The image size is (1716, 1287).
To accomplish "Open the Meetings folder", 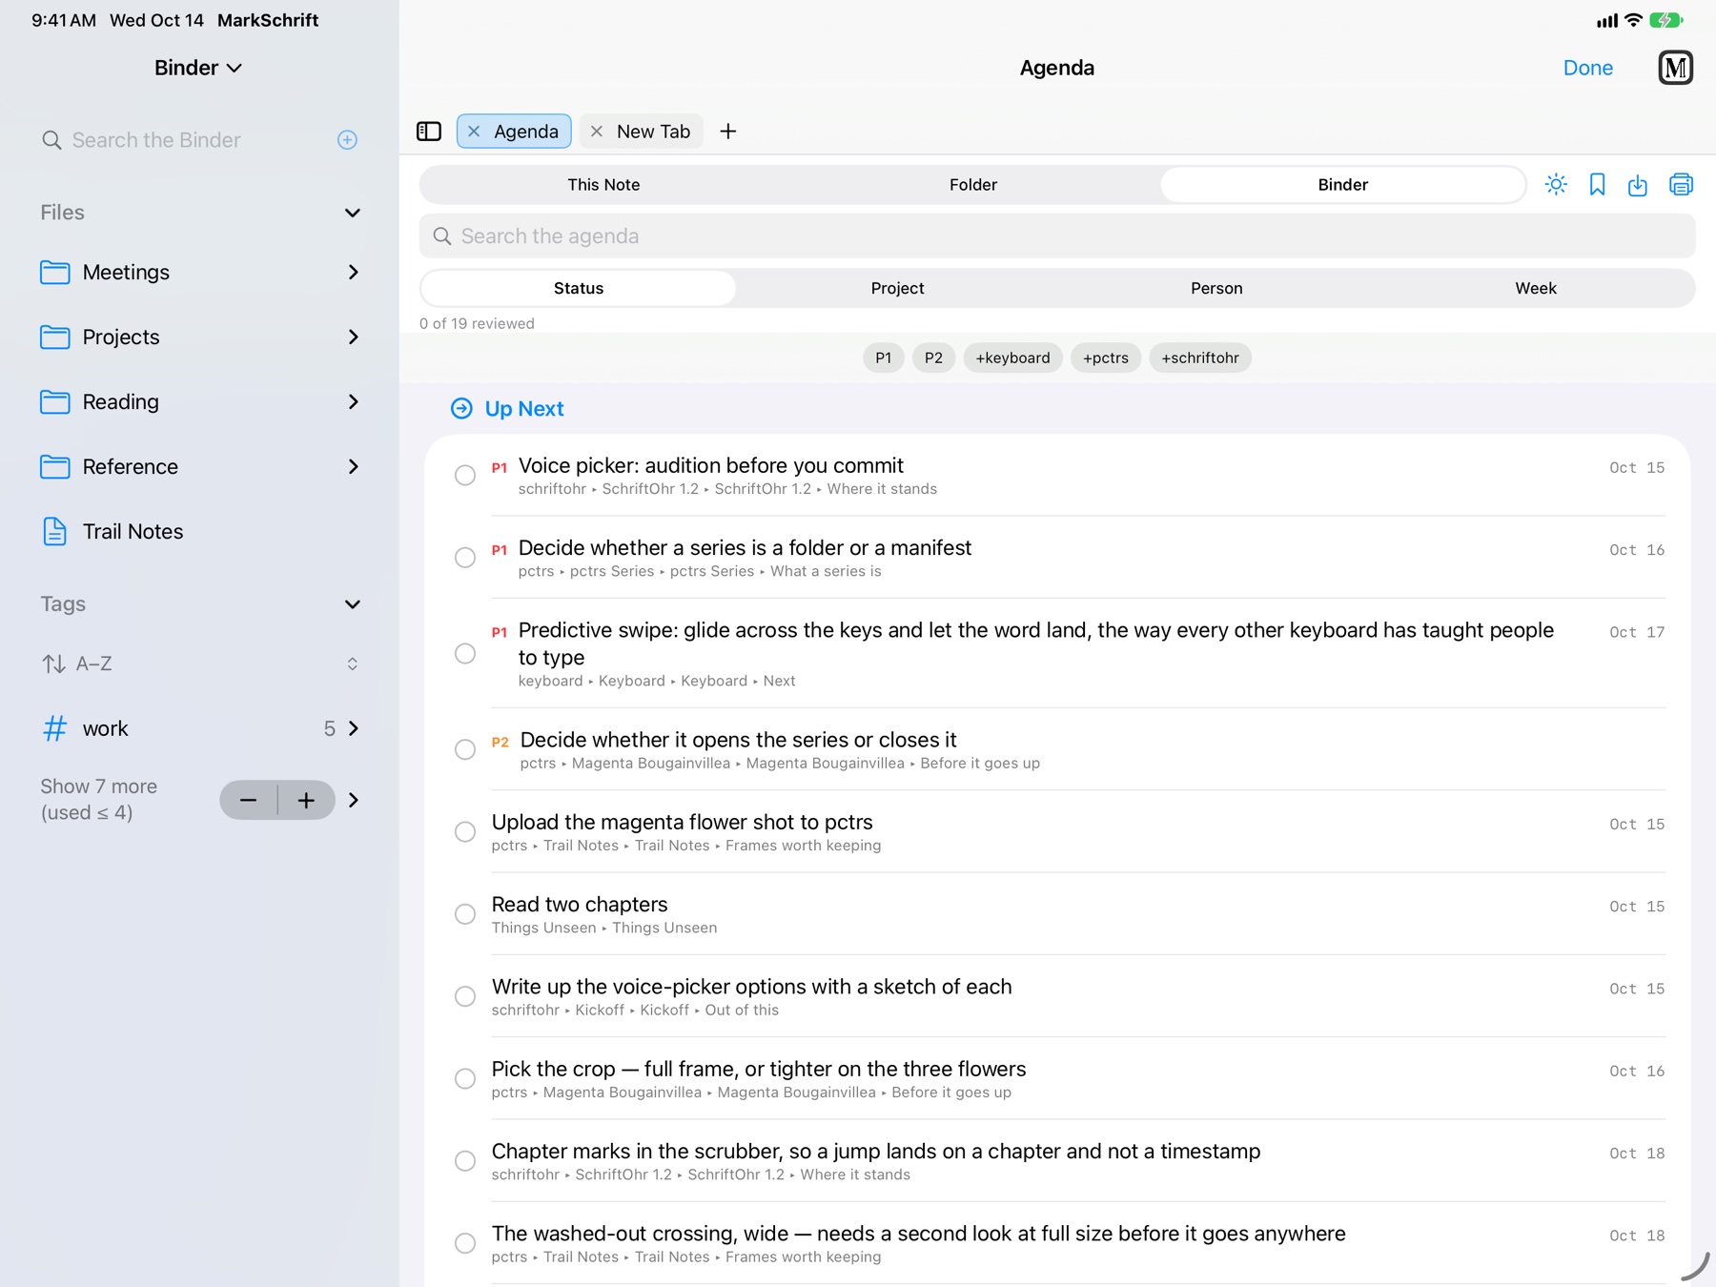I will 200,273.
